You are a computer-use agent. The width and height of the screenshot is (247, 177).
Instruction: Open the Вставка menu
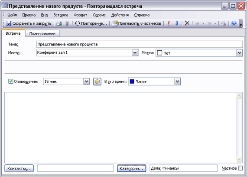61,15
